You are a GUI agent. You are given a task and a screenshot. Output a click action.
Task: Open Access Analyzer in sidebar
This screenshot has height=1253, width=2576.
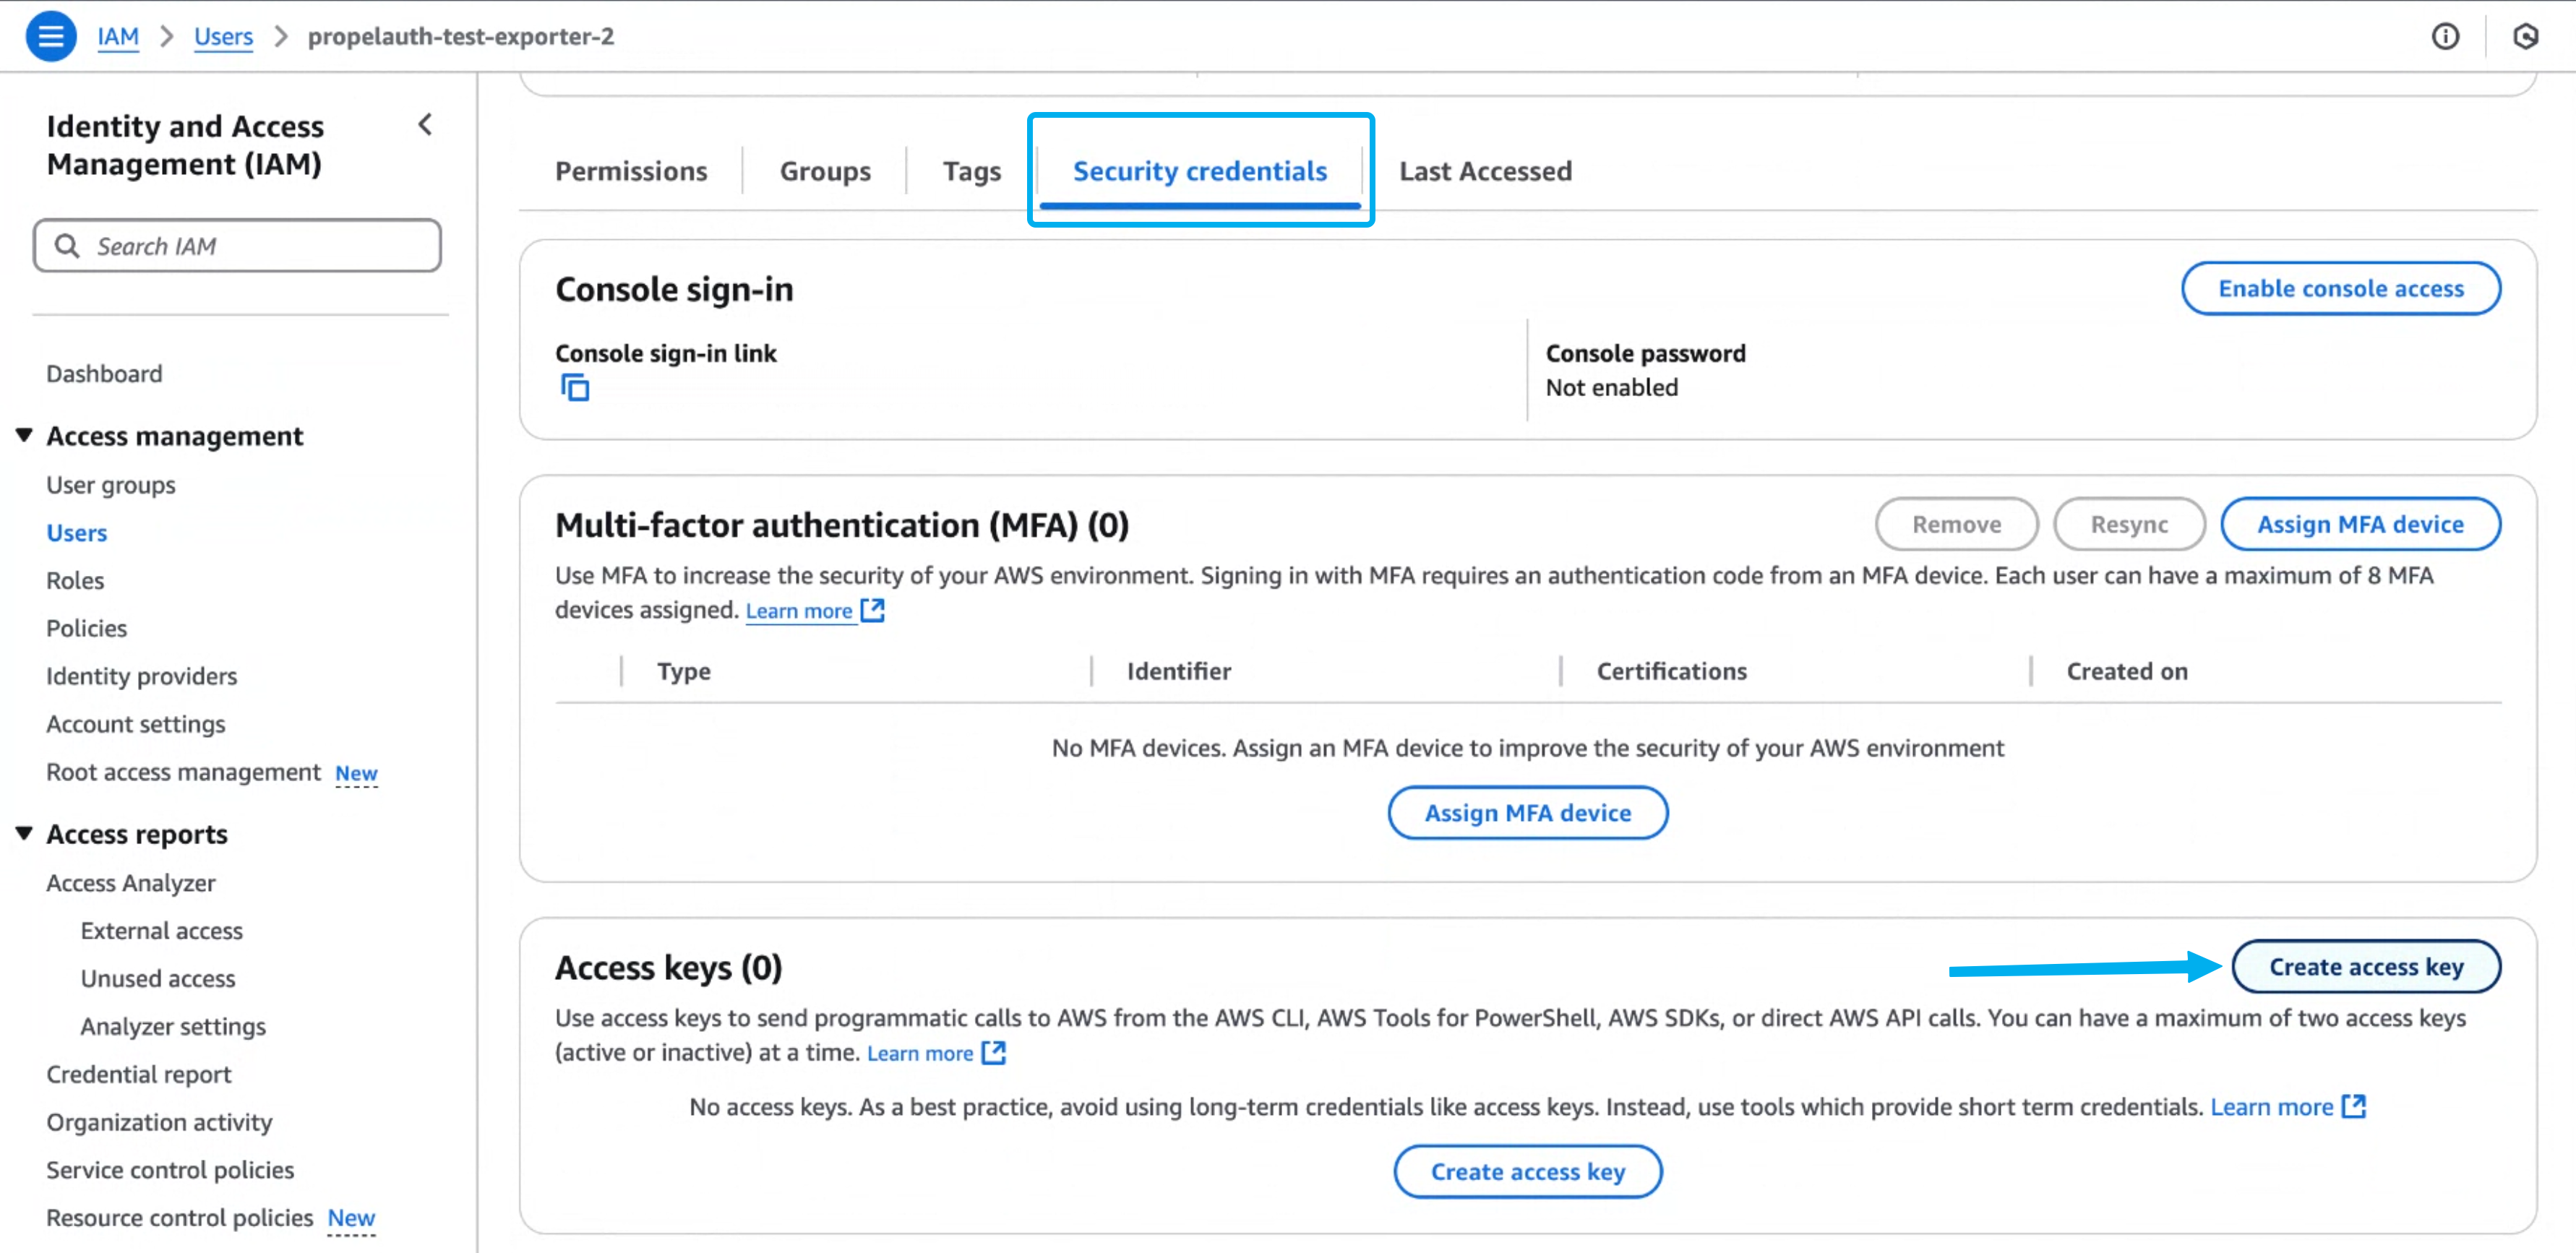pyautogui.click(x=131, y=883)
